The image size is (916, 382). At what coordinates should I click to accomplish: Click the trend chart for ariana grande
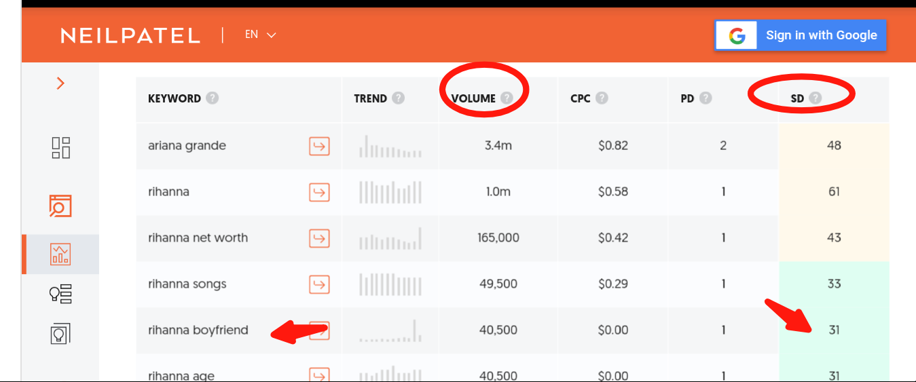[390, 146]
